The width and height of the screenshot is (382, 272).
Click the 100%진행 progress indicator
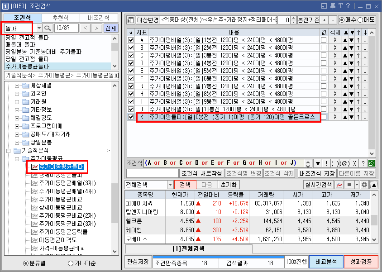(296, 262)
